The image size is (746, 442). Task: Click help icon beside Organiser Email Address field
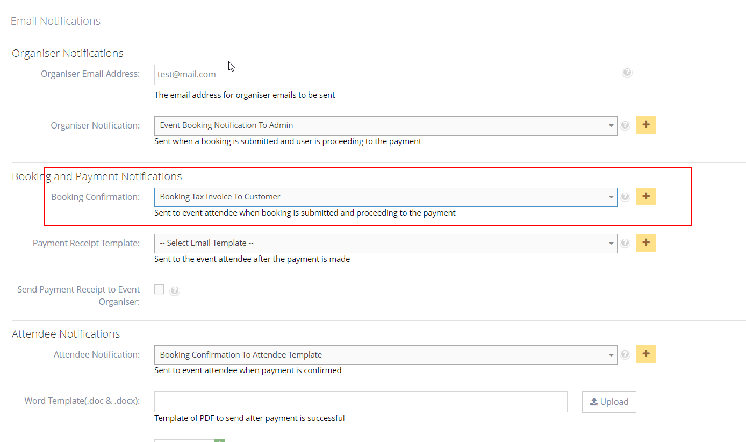pyautogui.click(x=627, y=73)
